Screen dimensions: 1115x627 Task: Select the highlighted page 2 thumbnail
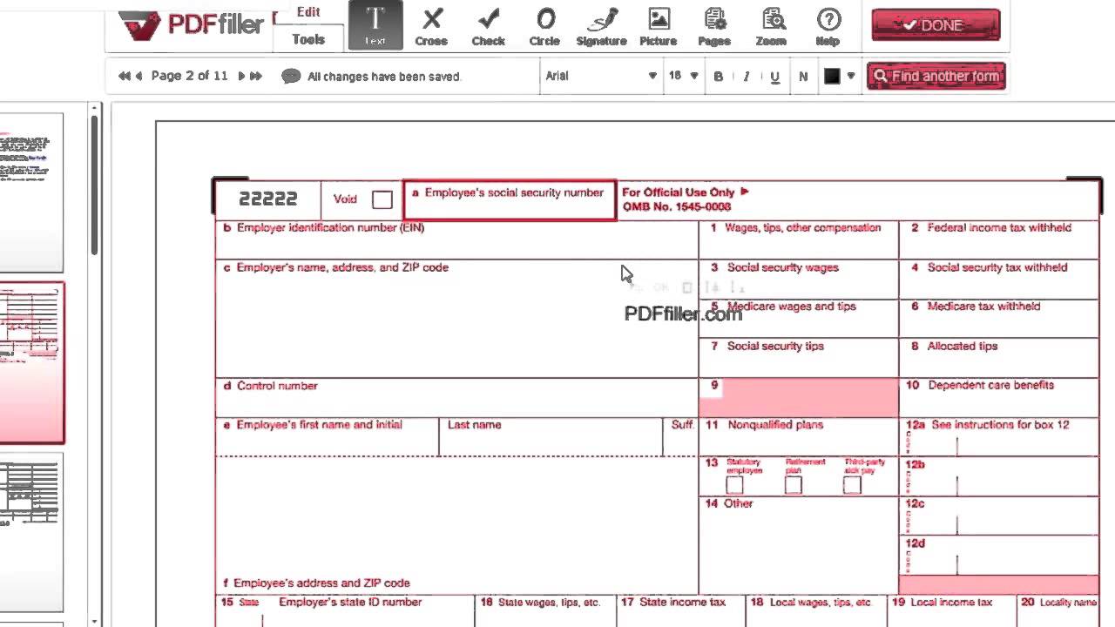(x=31, y=362)
